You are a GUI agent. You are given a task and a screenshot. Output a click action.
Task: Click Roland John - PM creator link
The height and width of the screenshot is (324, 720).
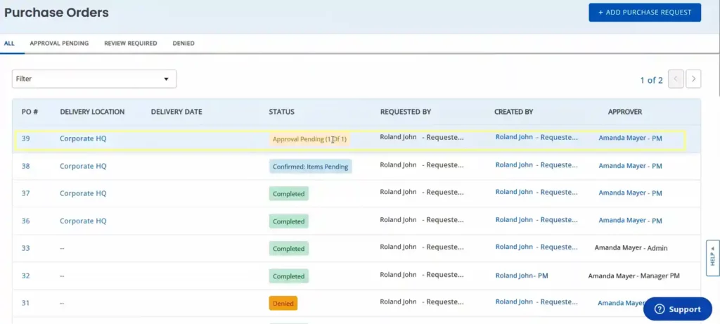521,276
